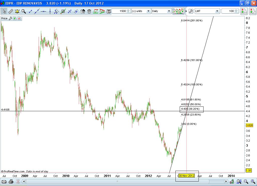Click the yellow 1.91 price tag
This screenshot has height=186, width=257.
tap(248, 170)
